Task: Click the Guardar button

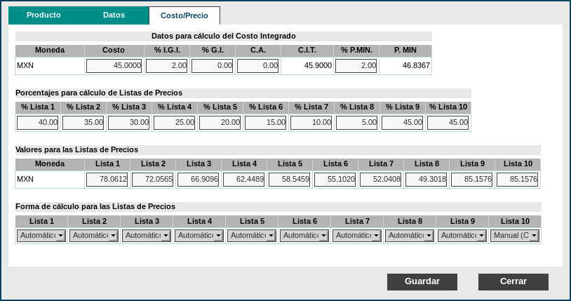Action: pyautogui.click(x=422, y=281)
